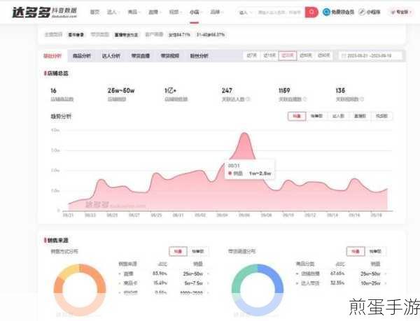The image size is (420, 321).
Task: Select the 近60天 date range
Action: [306, 56]
